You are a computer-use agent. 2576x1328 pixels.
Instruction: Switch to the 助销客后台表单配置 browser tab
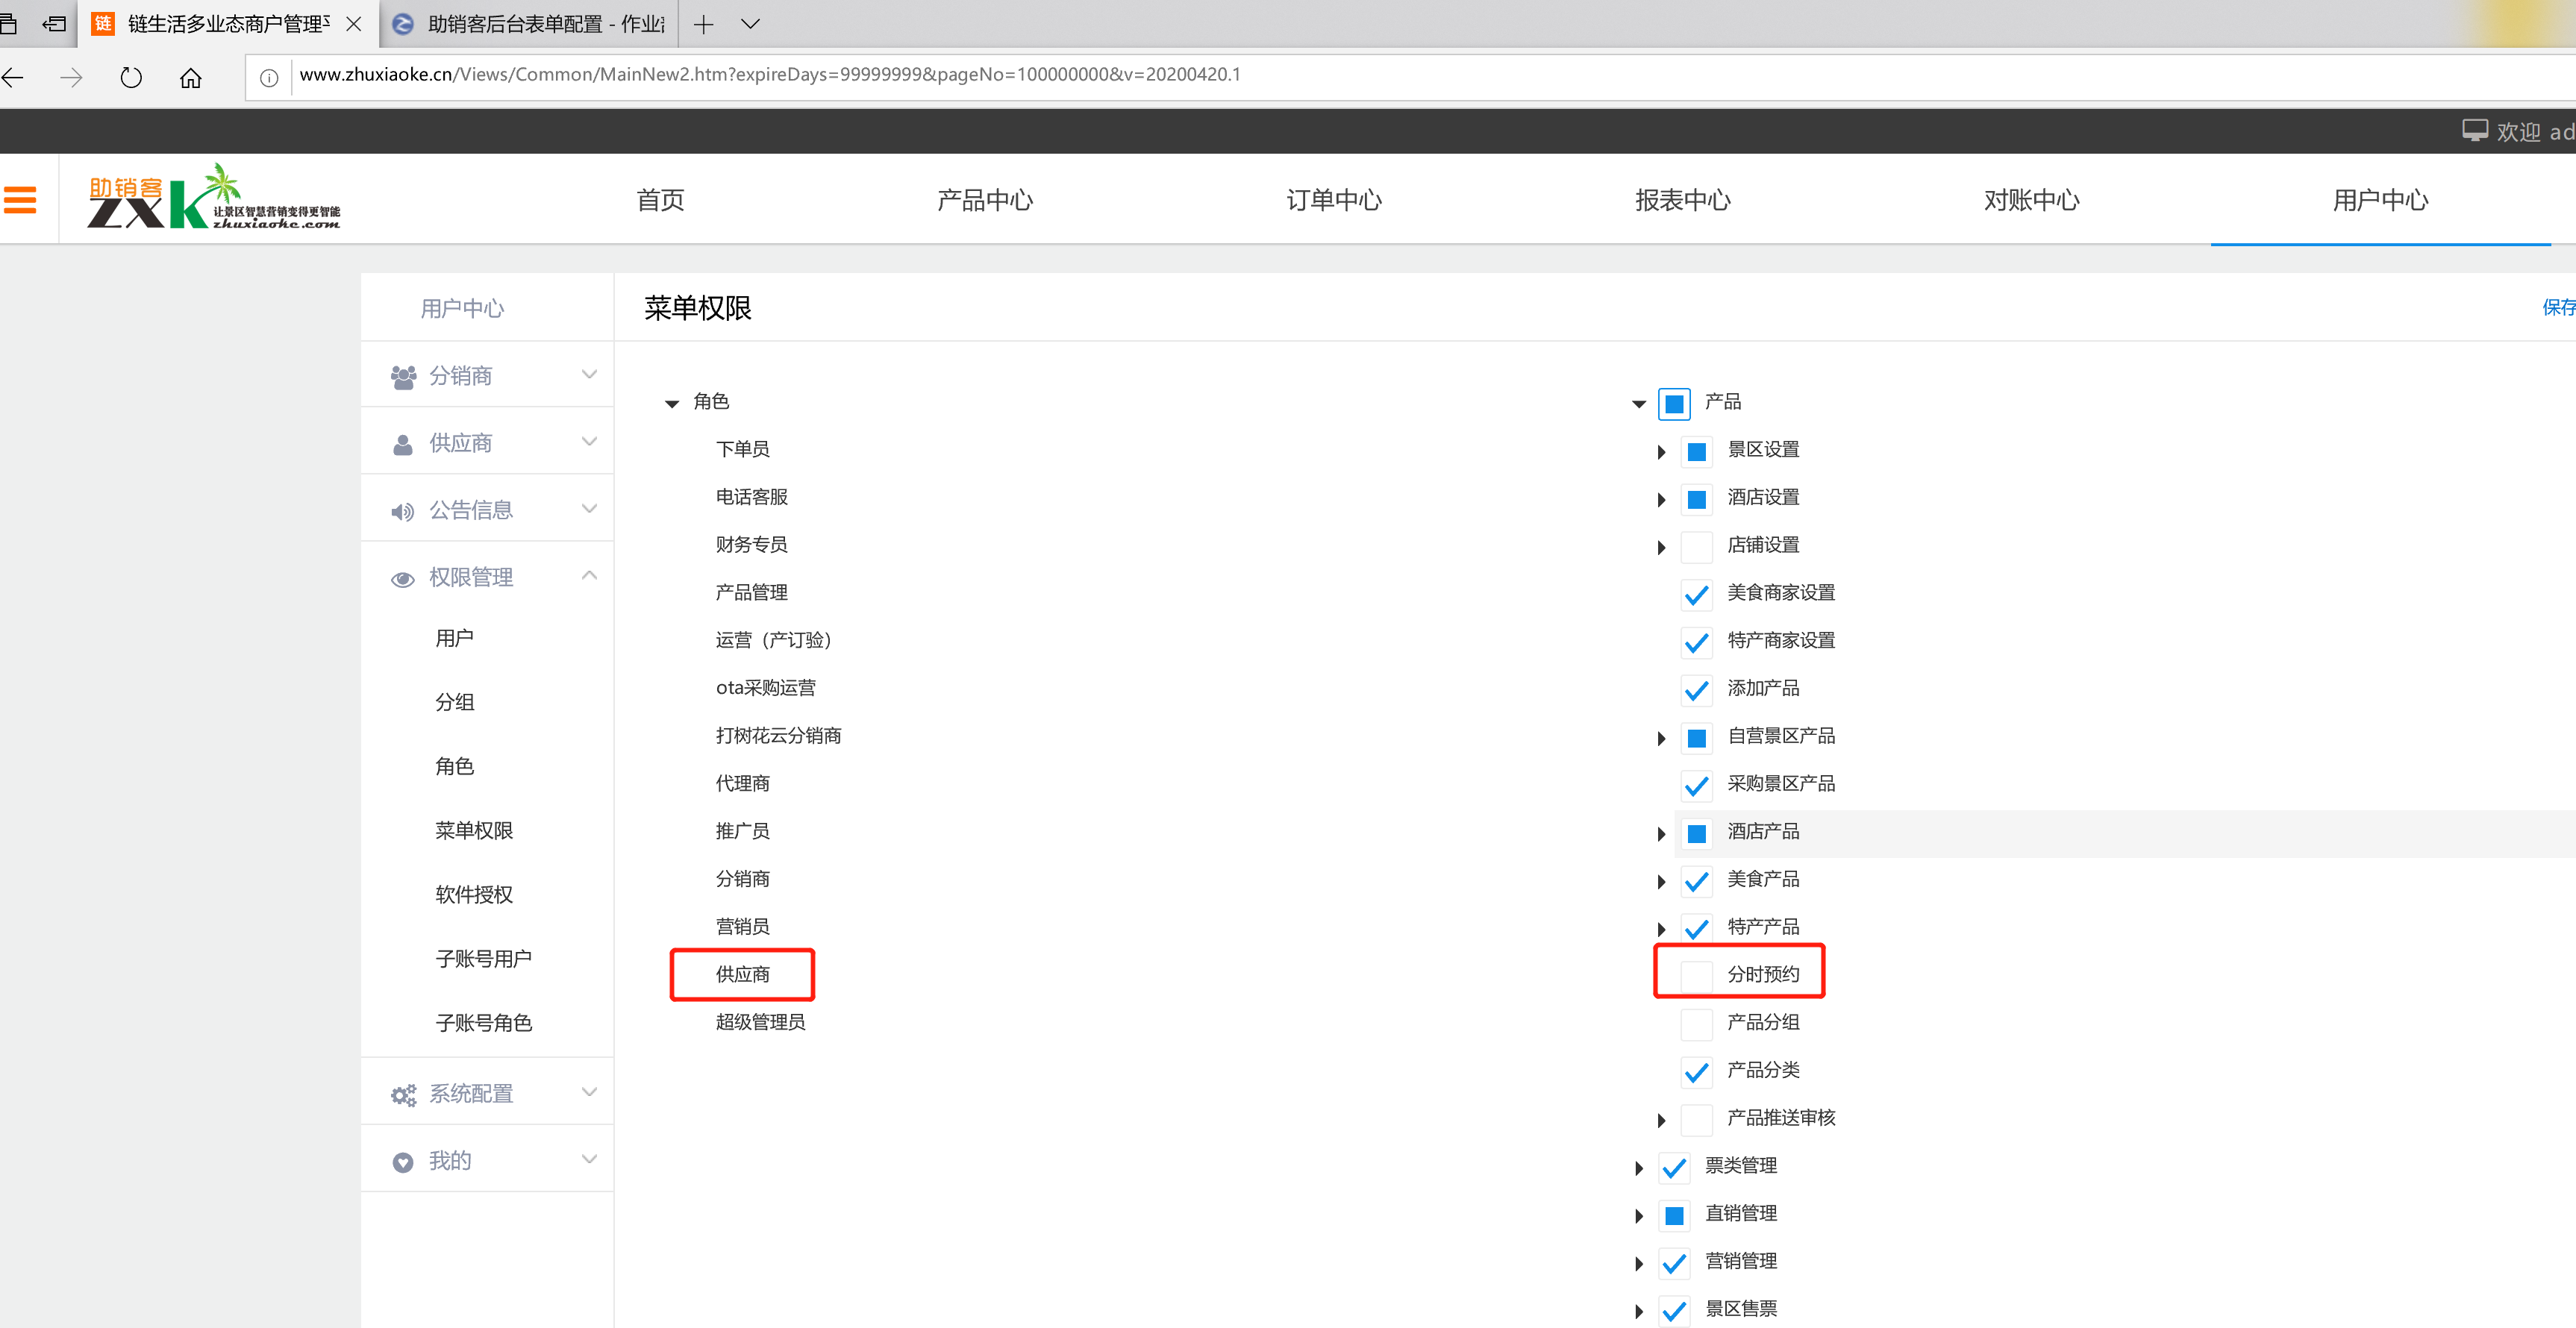530,24
